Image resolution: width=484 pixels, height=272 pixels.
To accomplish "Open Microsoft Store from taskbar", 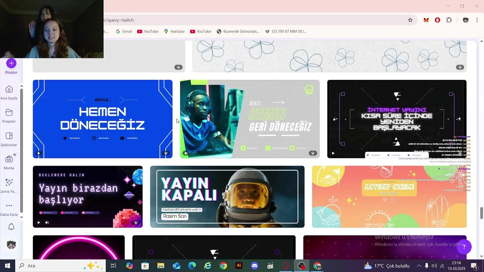I will pos(145,266).
